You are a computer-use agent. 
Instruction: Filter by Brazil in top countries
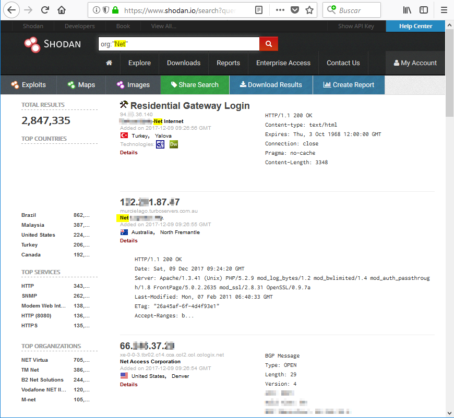[x=29, y=215]
